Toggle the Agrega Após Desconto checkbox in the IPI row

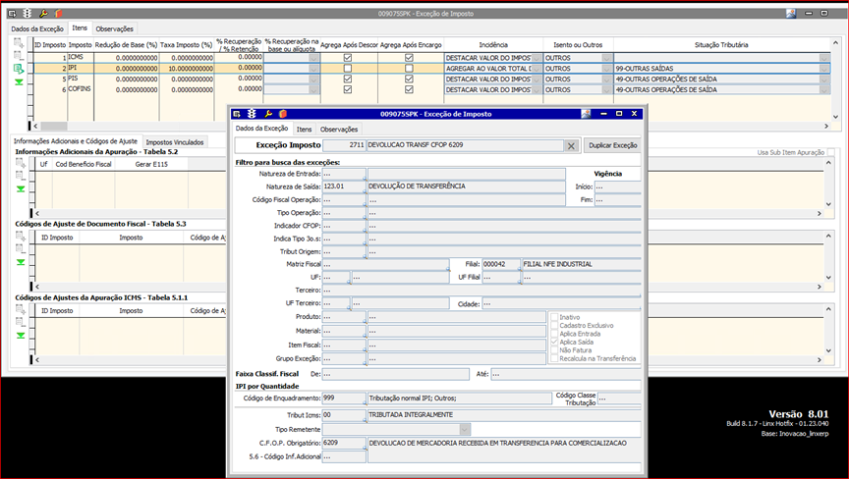(x=347, y=69)
